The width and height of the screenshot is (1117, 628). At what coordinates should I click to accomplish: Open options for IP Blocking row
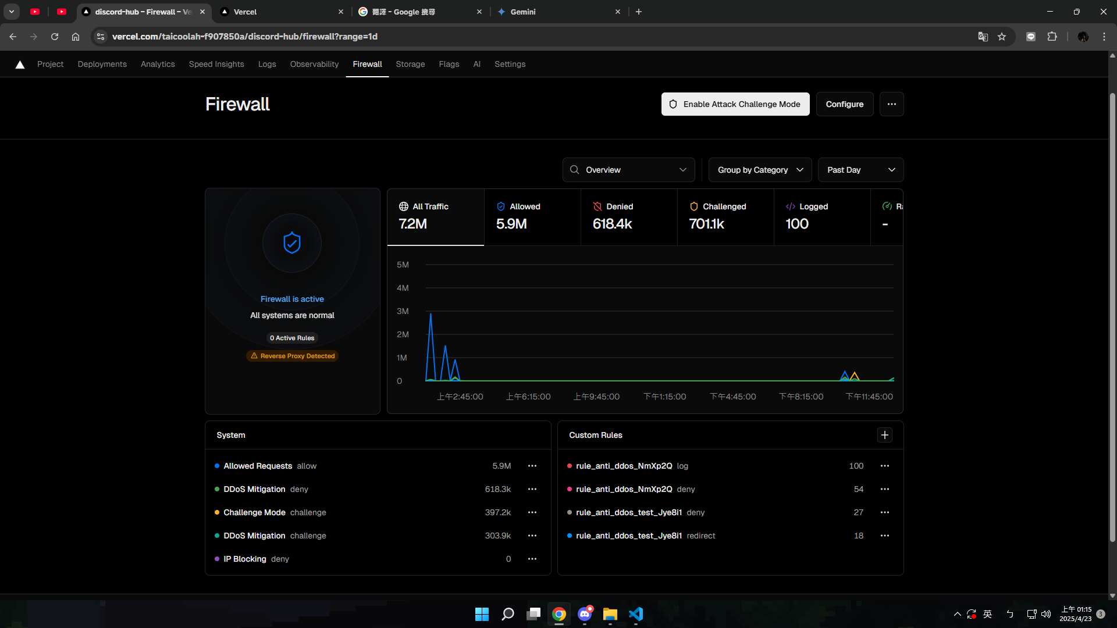coord(532,559)
